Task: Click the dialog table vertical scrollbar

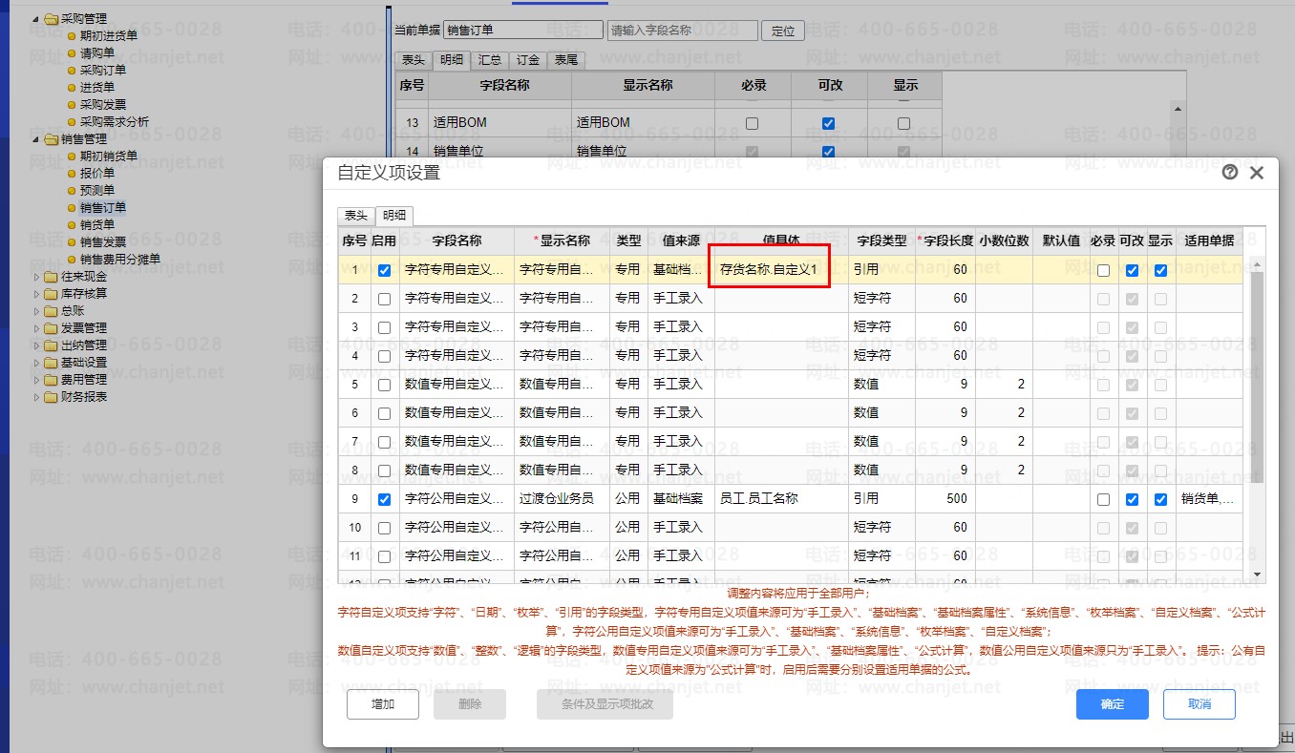Action: click(1257, 382)
